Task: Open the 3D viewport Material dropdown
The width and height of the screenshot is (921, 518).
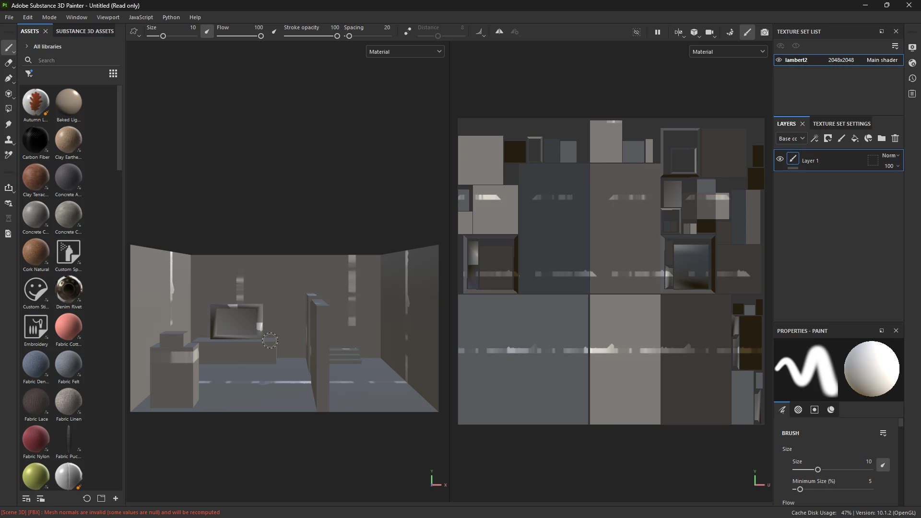Action: 405,52
